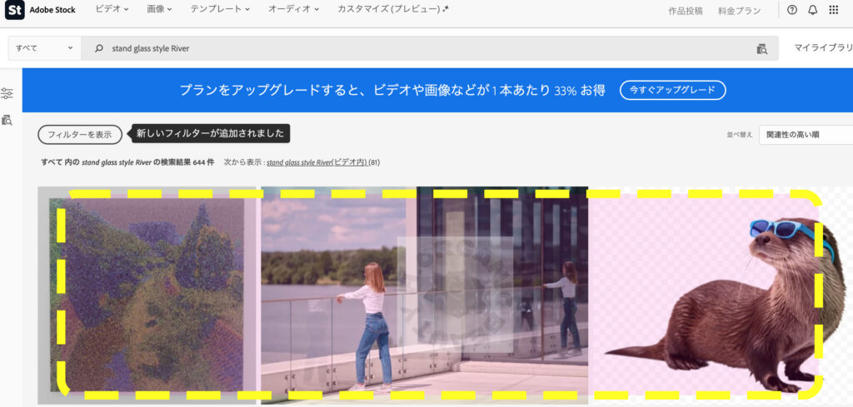
Task: Expand the テンプレート menu dropdown
Action: 220,9
